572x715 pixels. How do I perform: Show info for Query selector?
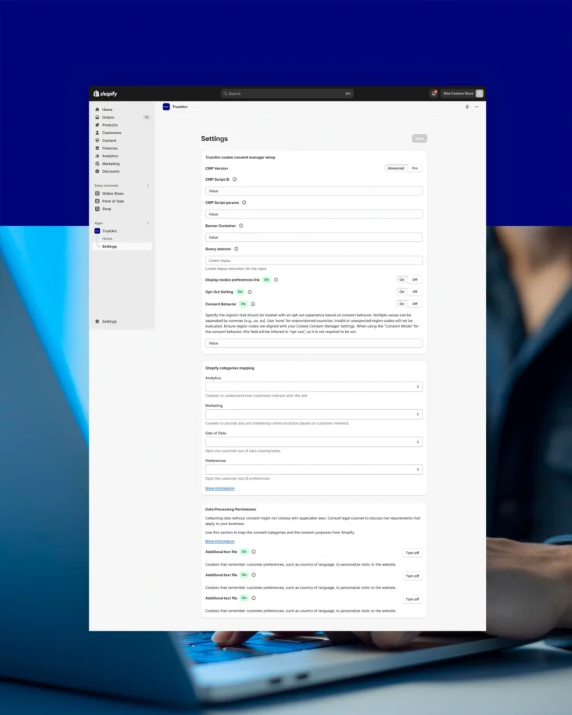[x=236, y=249]
